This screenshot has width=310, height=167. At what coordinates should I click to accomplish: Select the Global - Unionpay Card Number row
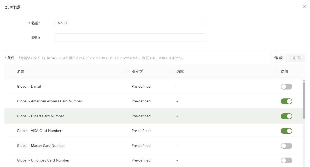(104, 160)
